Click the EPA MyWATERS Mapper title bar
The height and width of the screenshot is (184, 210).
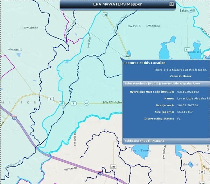[x=117, y=4]
